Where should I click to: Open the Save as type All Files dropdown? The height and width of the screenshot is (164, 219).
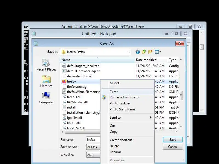pos(93,147)
